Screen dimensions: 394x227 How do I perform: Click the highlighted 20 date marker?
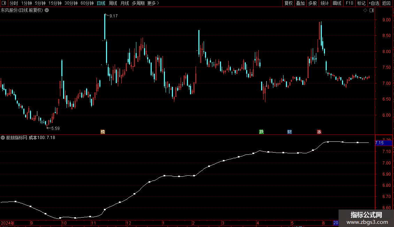[336, 223]
